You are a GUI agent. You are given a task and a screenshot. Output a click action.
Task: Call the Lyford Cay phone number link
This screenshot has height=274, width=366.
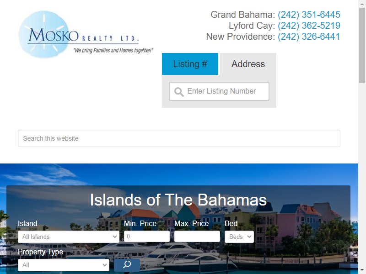309,26
